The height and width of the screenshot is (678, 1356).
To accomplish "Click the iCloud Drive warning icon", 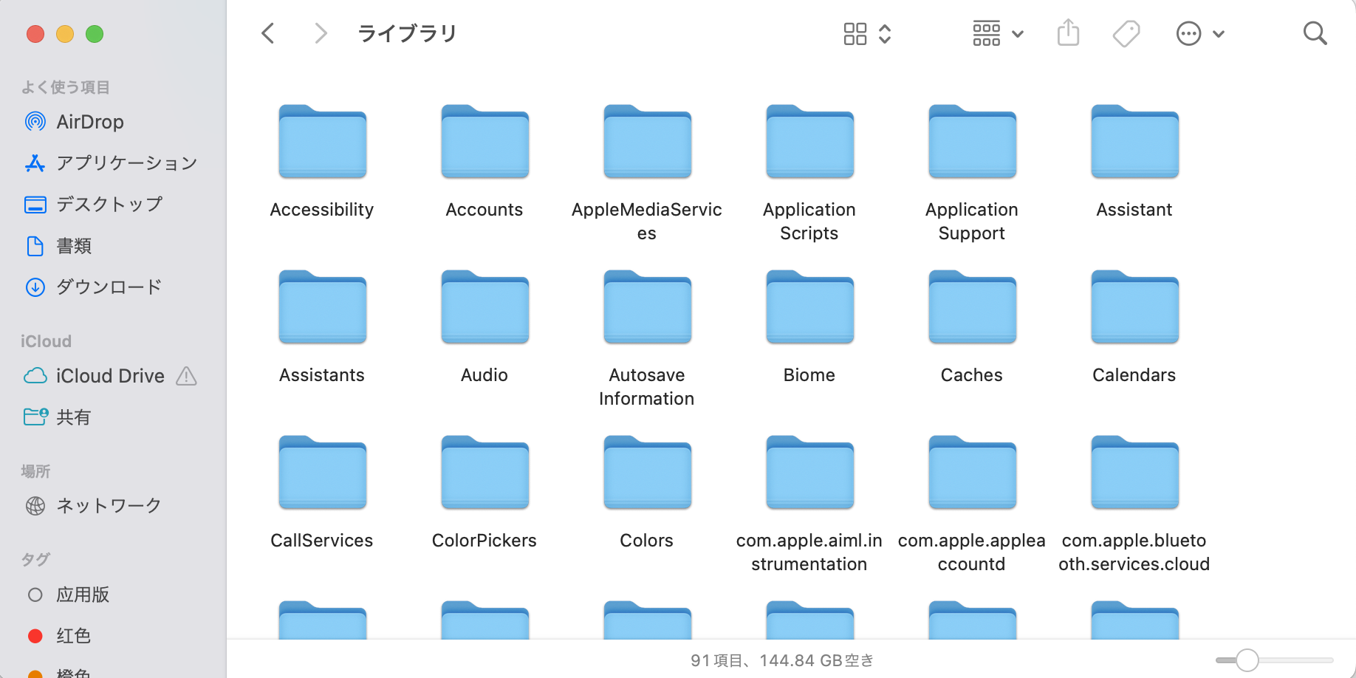I will point(187,377).
